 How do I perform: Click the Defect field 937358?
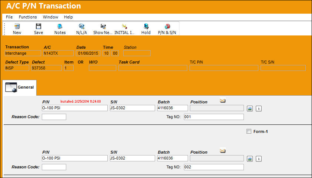[x=46, y=68]
